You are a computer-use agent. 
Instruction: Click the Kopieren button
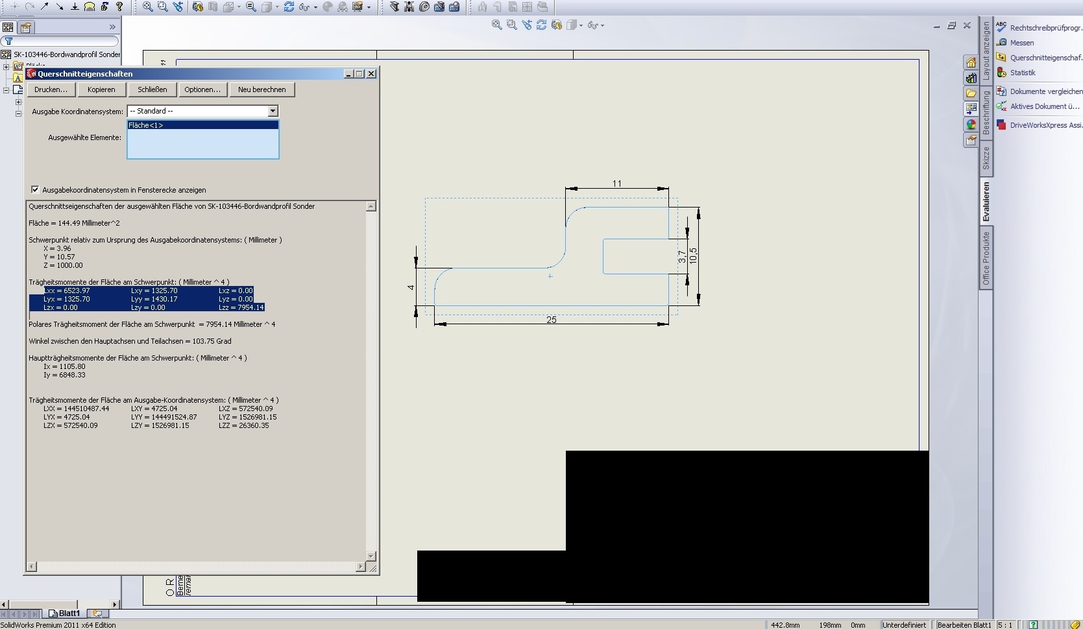coord(101,89)
